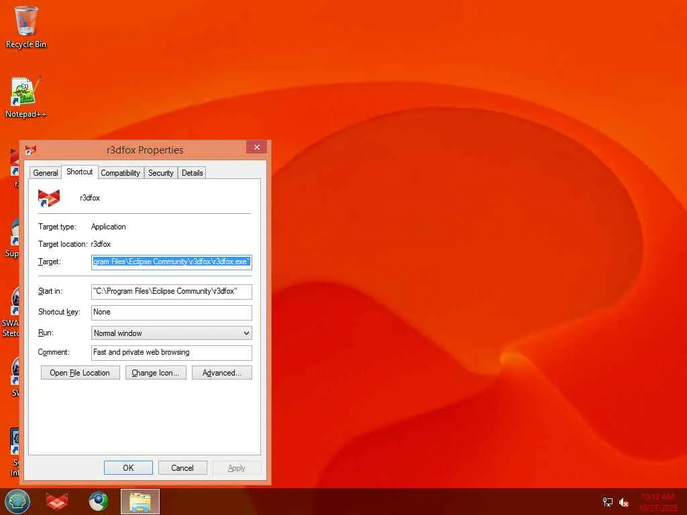This screenshot has width=687, height=515.
Task: Expand the Run dropdown showing Normal window
Action: [x=172, y=333]
